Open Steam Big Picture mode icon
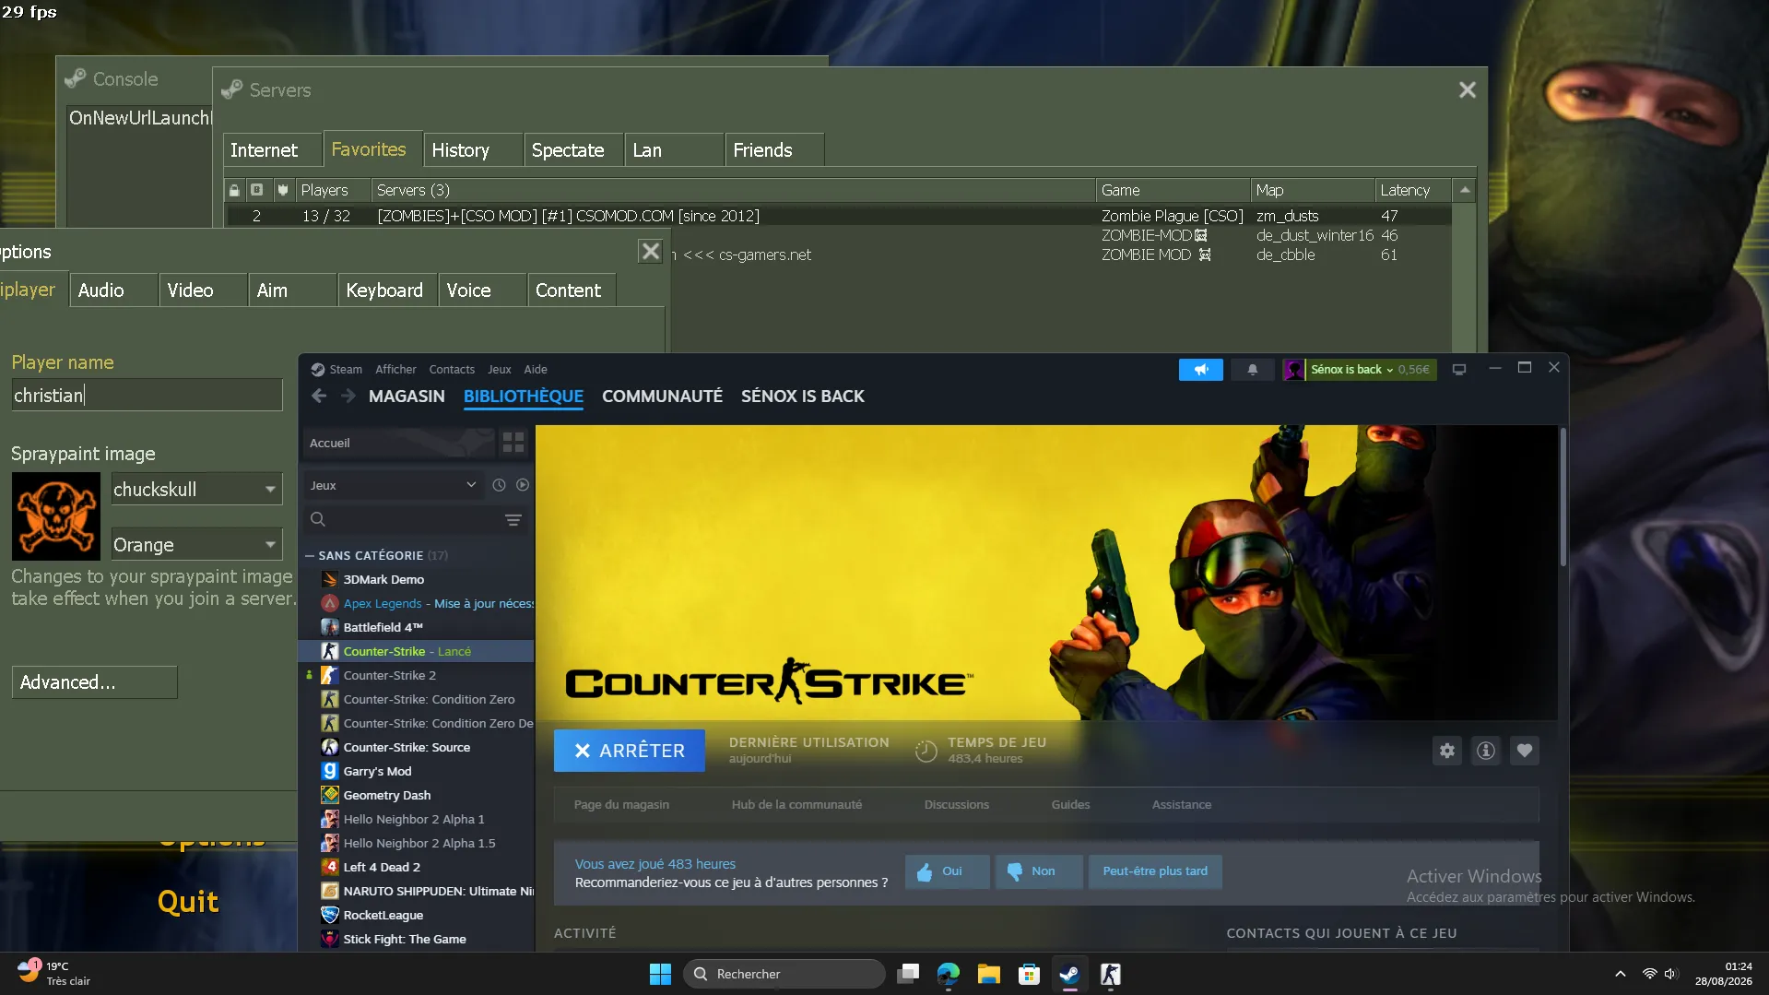 [x=1459, y=370]
